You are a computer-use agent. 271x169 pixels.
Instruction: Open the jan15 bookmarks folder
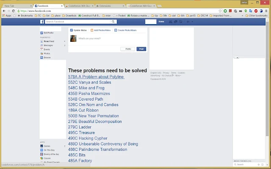click(x=191, y=16)
